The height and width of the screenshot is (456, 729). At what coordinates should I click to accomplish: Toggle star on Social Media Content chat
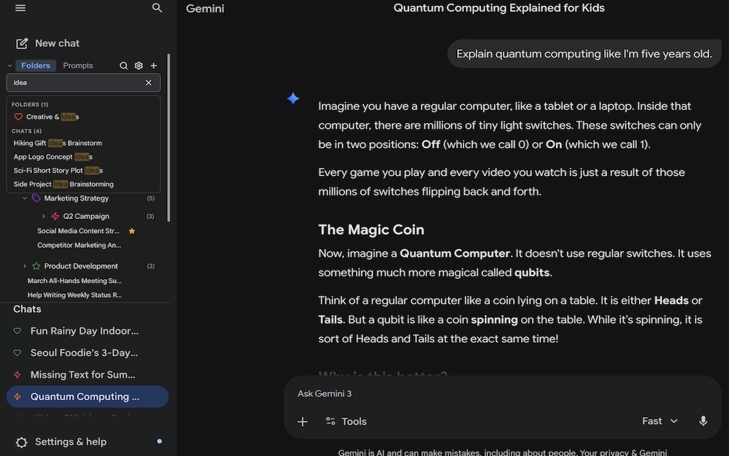point(132,231)
